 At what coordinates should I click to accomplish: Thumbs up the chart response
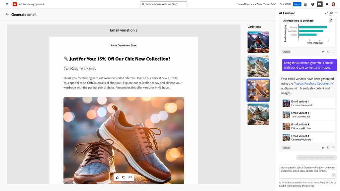323,52
